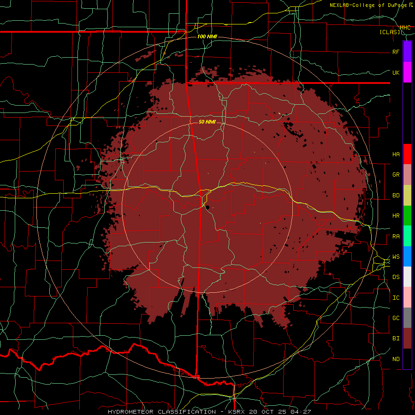
Task: Click the IC legend label
Action: [x=396, y=298]
